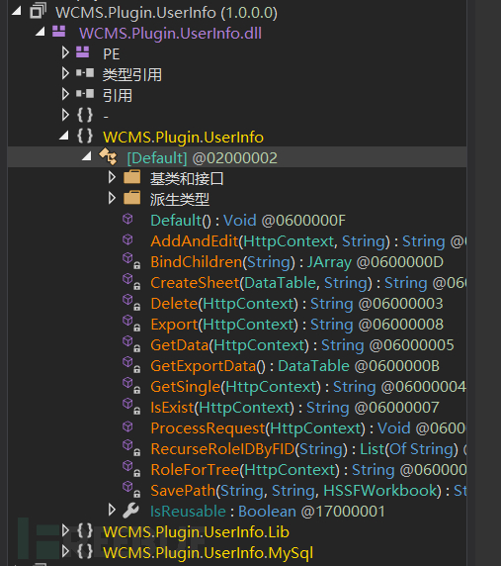The height and width of the screenshot is (566, 501).
Task: Click the private method icon of Delete
Action: click(x=131, y=302)
